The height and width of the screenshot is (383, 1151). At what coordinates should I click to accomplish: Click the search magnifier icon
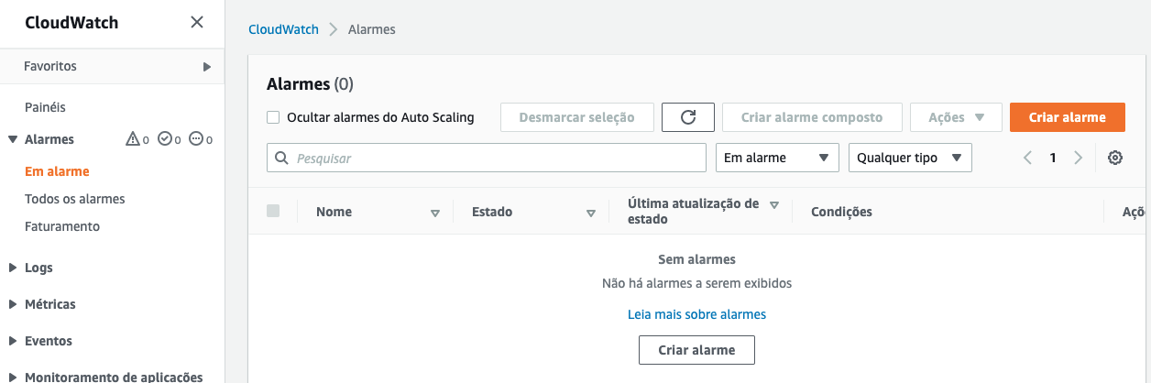281,158
